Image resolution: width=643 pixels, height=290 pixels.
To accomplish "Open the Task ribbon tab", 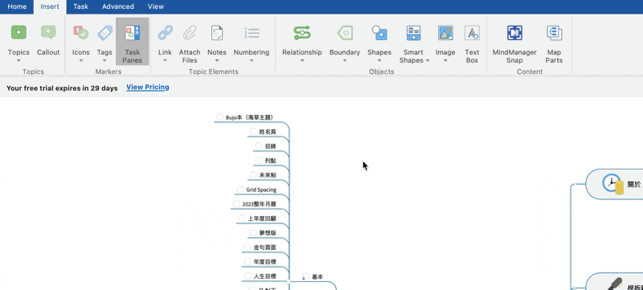I will click(80, 6).
